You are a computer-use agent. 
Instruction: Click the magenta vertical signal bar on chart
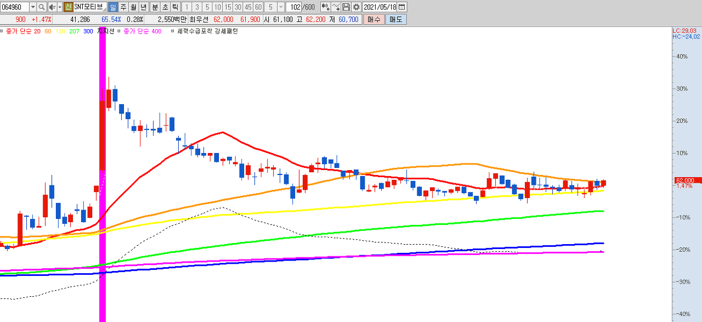click(102, 174)
